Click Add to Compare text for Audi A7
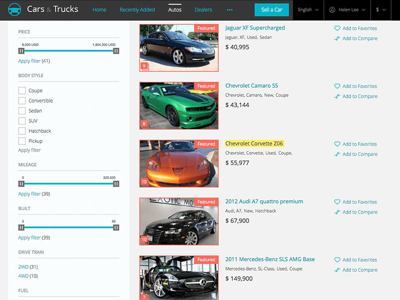Screen dimensions: 400x300 point(360,212)
